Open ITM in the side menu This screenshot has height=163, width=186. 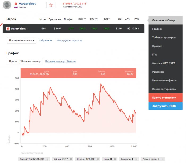click(x=166, y=55)
